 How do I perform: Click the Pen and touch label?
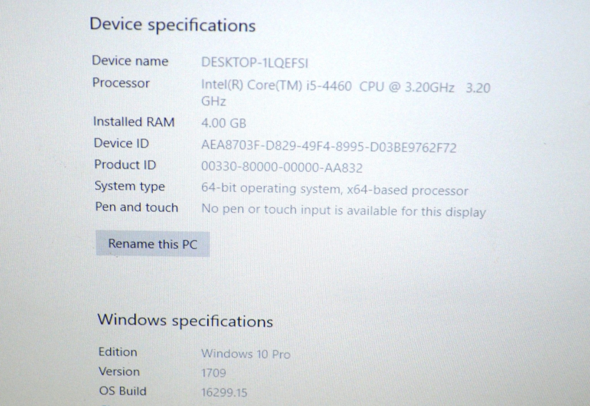(x=137, y=207)
